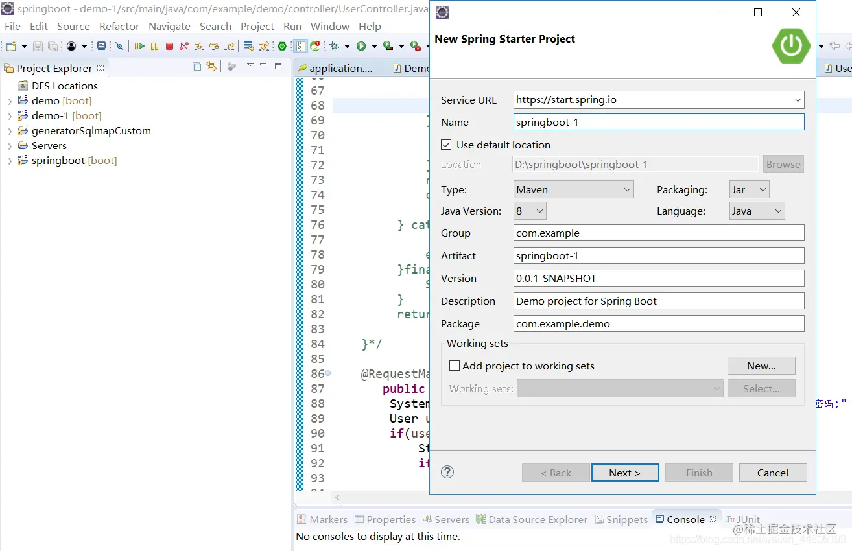Screen dimensions: 852x551
Task: Click the Next > button
Action: click(625, 473)
